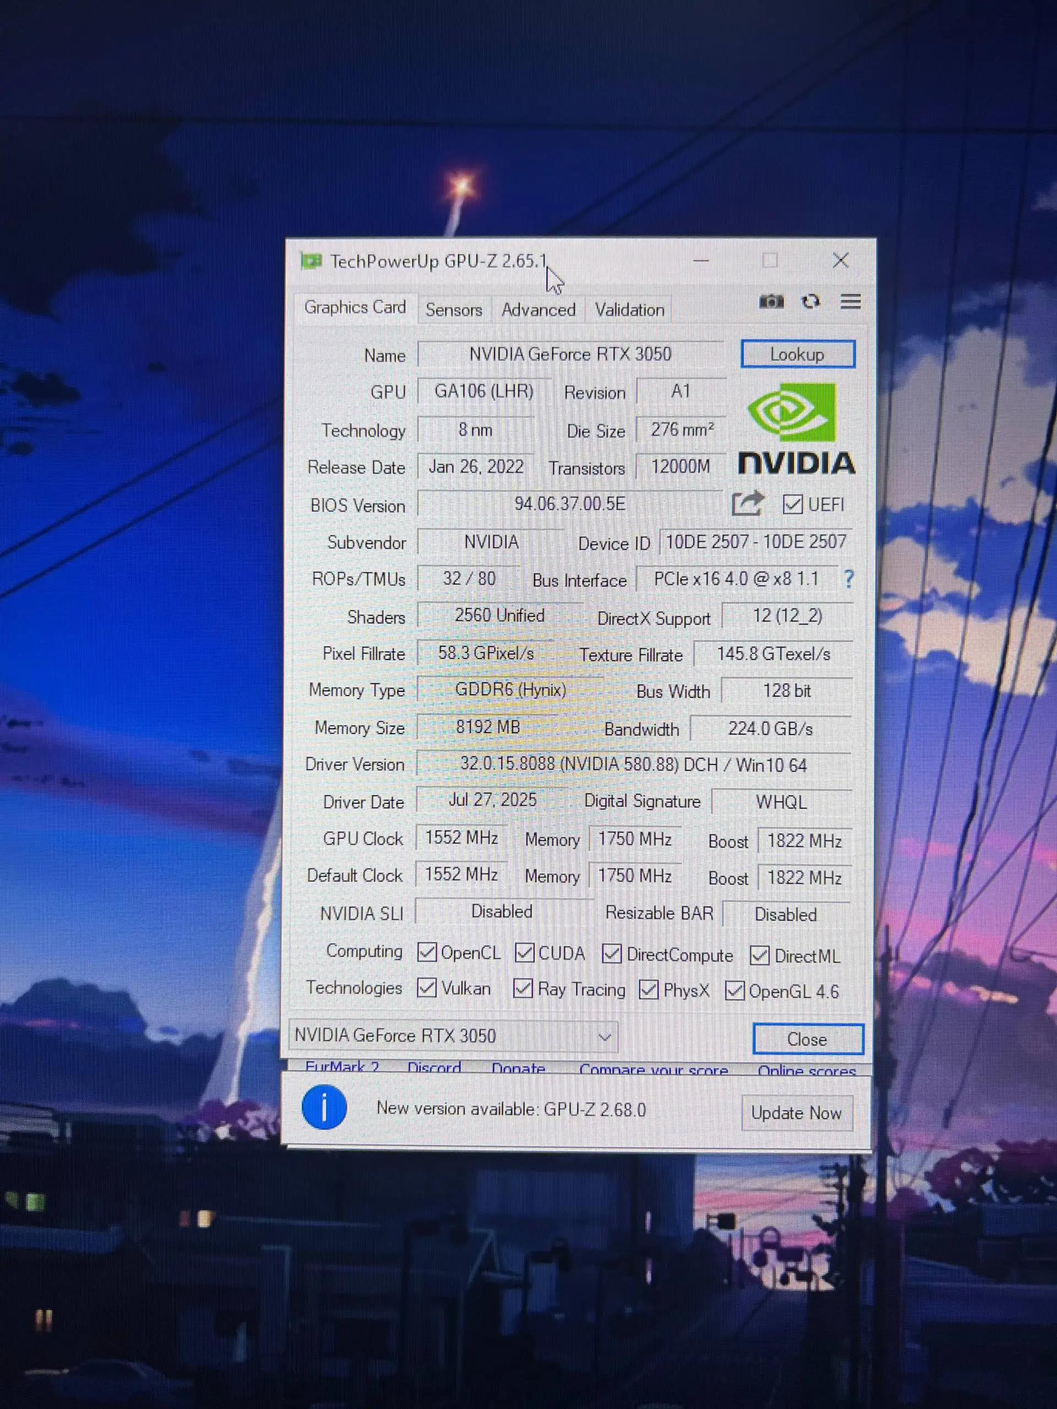Toggle the Vulkan checkbox
Screen dimensions: 1057x1409
(426, 988)
